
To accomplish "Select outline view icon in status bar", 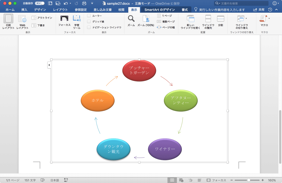I will (x=190, y=180).
